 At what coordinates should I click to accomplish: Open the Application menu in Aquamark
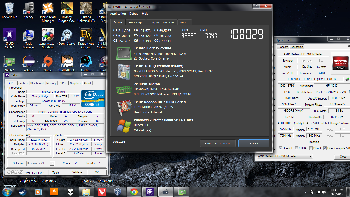pos(118,14)
